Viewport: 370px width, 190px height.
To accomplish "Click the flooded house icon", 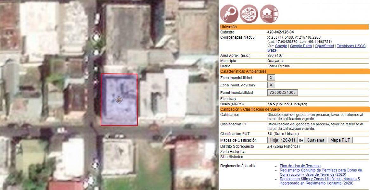I will pos(269,14).
